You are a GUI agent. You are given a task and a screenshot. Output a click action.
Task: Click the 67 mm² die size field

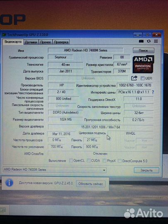click(122, 64)
